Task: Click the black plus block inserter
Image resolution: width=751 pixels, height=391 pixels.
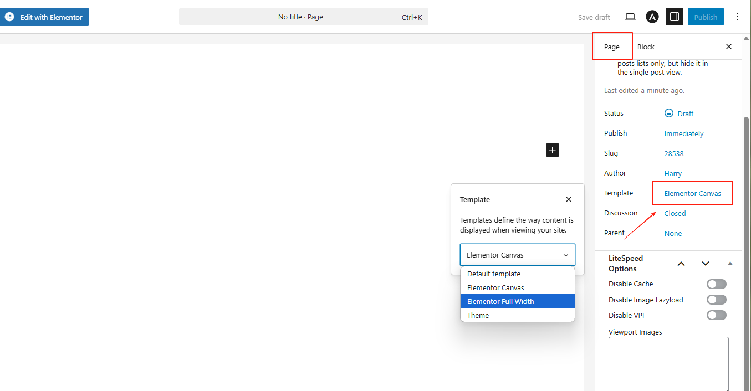Action: 553,150
